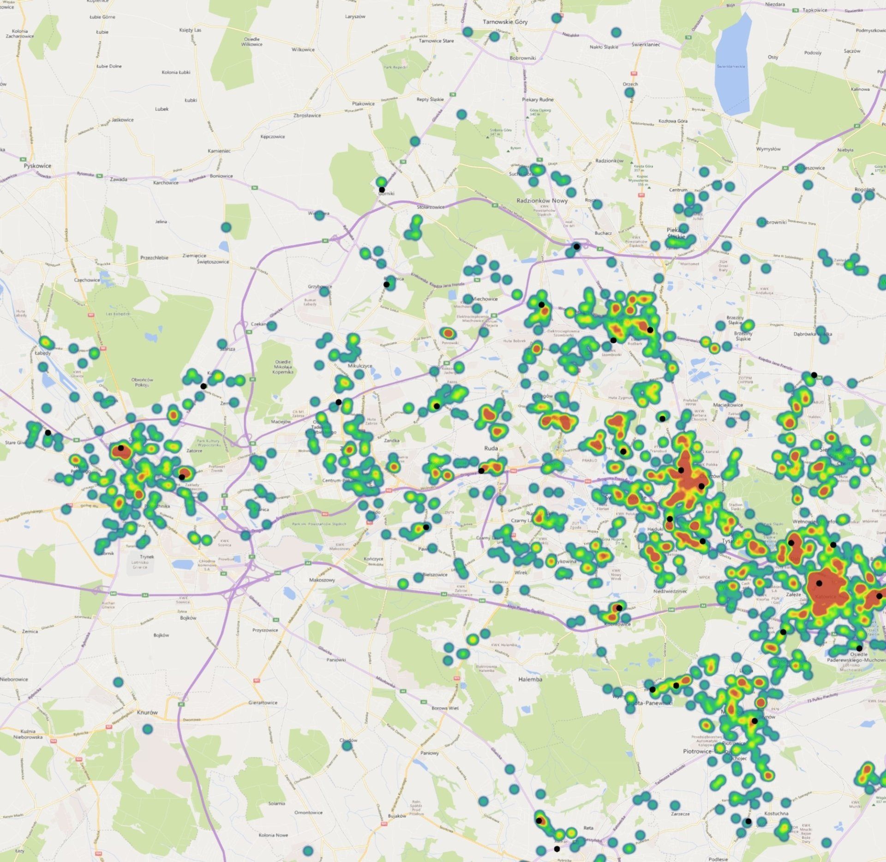Select the black marker near Stare Gliwice
Viewport: 886px width, 862px height.
click(48, 432)
